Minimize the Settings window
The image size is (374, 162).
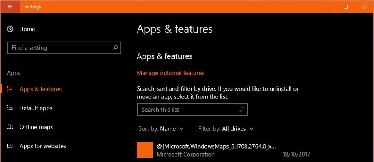coord(328,7)
